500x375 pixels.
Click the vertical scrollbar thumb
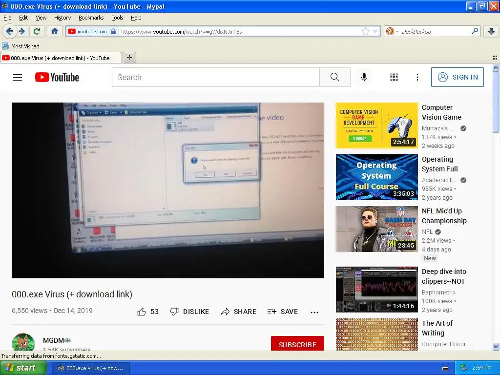click(x=496, y=102)
